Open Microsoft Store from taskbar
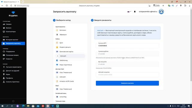The image size is (192, 108). pos(33,106)
